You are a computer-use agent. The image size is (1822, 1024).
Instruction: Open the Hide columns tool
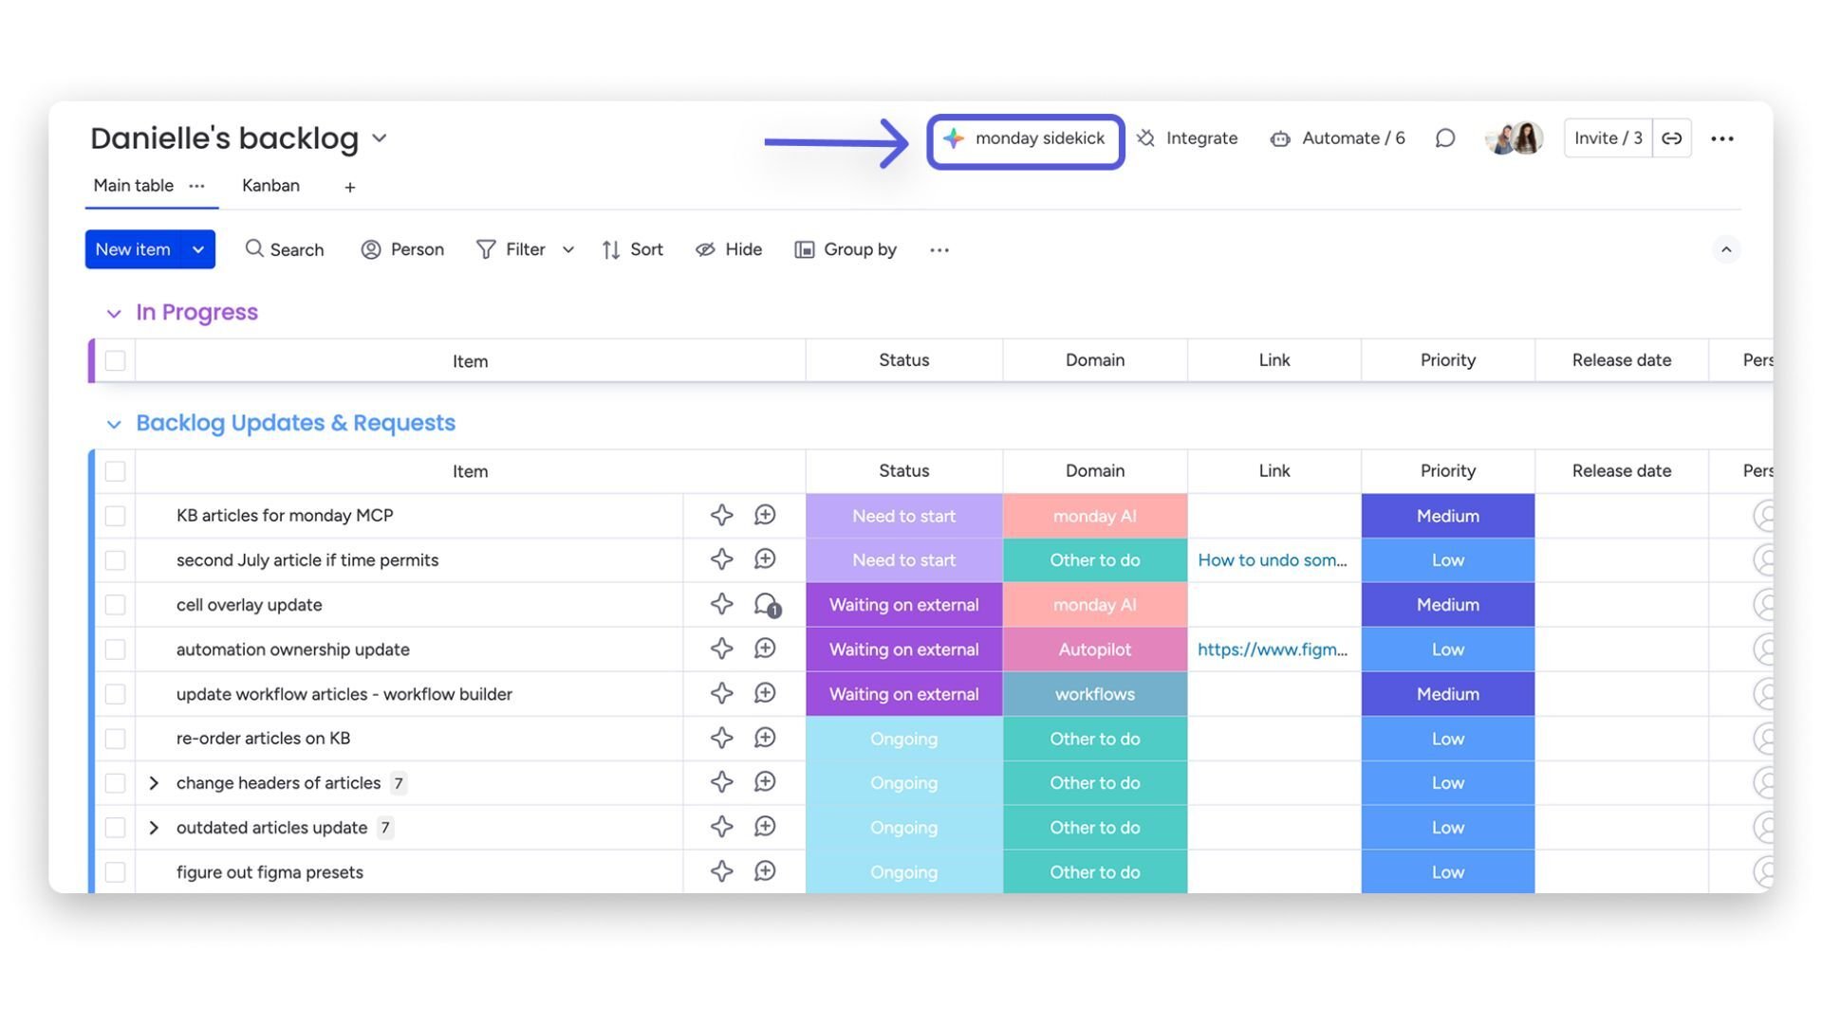pyautogui.click(x=728, y=249)
